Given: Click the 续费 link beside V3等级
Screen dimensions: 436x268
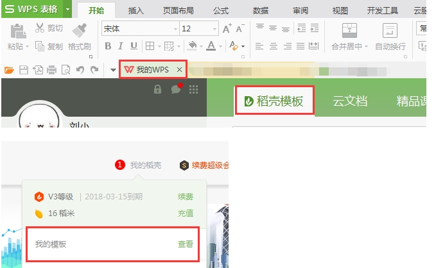Looking at the screenshot, I should (185, 197).
